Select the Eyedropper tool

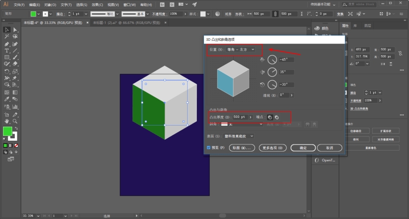tap(7, 99)
